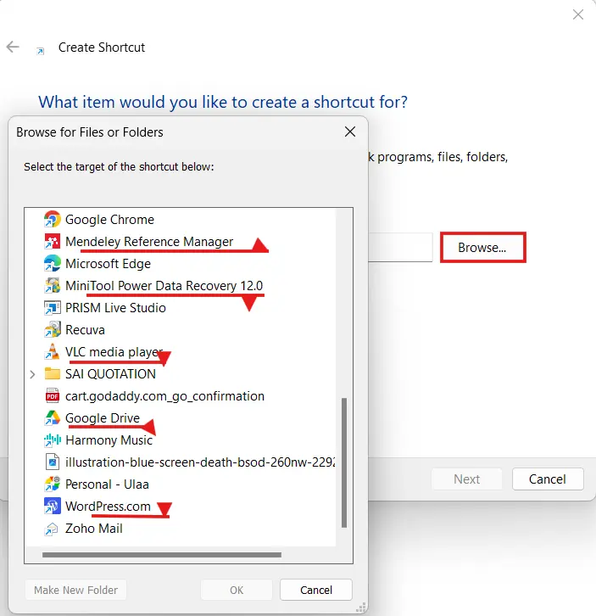Select Zoho Mail entry

coord(94,529)
